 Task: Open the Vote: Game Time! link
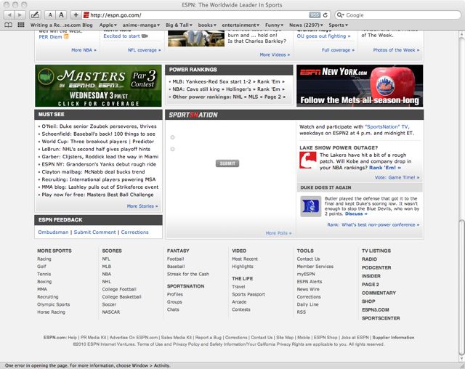pos(397,177)
